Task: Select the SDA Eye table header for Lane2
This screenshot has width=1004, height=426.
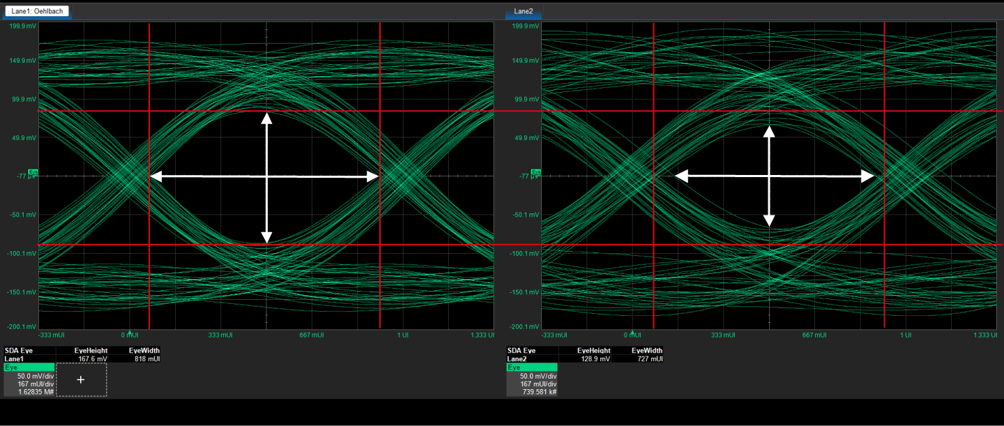Action: coord(522,351)
